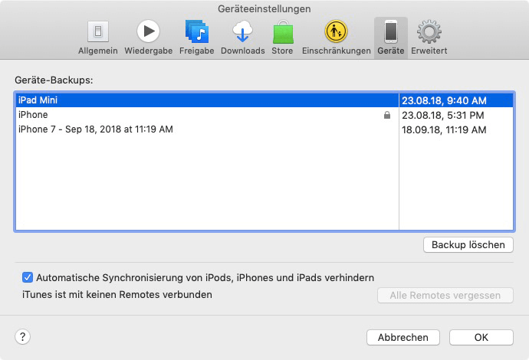The width and height of the screenshot is (529, 360).
Task: Open the Einschränkungen parental controls pane
Action: point(336,38)
